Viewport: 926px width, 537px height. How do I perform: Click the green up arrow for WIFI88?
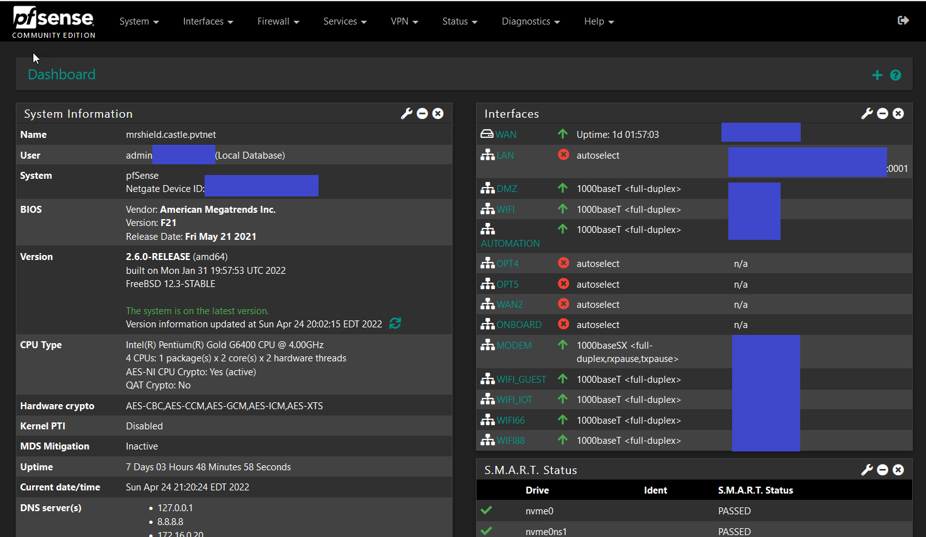coord(563,440)
